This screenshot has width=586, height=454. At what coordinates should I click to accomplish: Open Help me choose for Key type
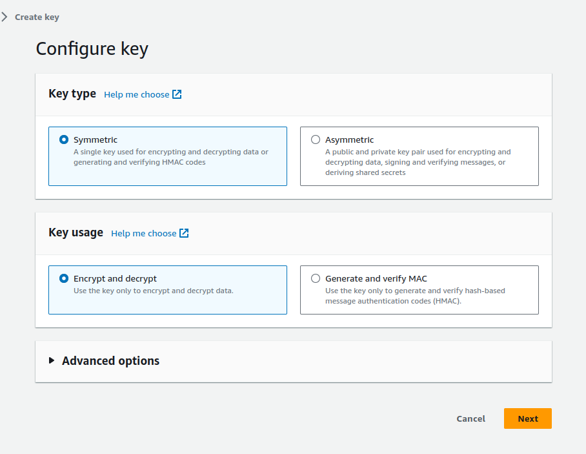pyautogui.click(x=137, y=94)
